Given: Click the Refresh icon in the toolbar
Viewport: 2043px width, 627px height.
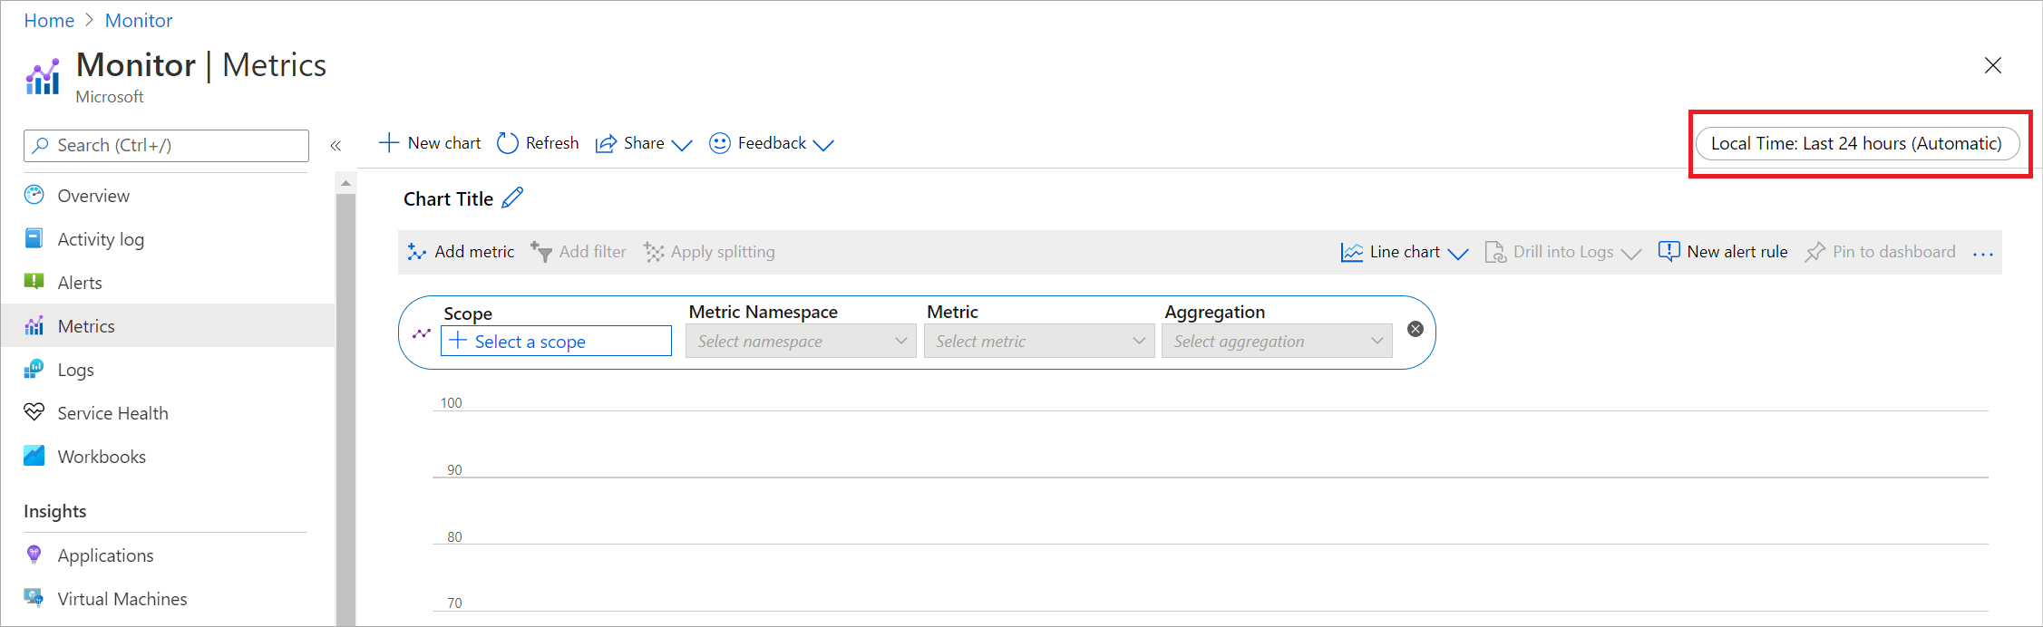Looking at the screenshot, I should point(508,143).
